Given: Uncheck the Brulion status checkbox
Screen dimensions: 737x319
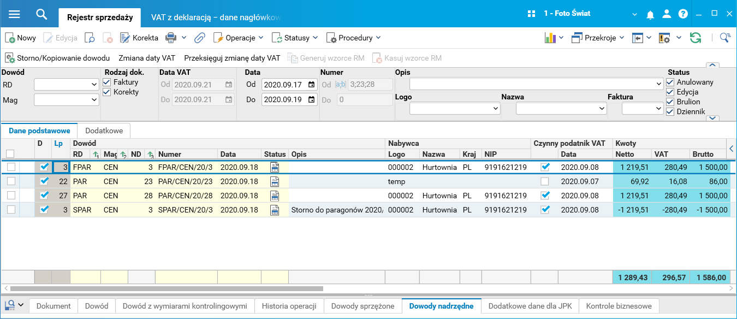Looking at the screenshot, I should 670,102.
